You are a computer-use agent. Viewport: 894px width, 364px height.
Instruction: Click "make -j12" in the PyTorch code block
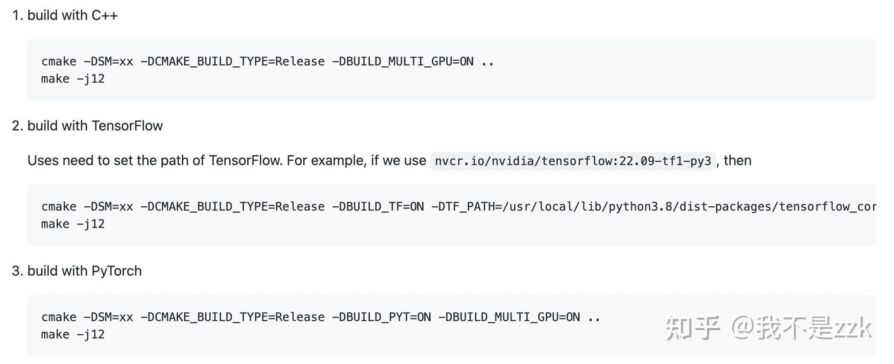click(73, 335)
